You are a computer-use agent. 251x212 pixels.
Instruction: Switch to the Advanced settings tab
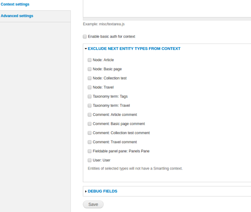coord(17,16)
